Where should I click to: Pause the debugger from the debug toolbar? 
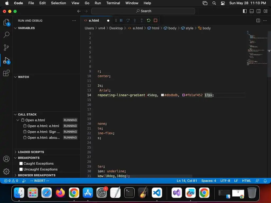coord(121,20)
